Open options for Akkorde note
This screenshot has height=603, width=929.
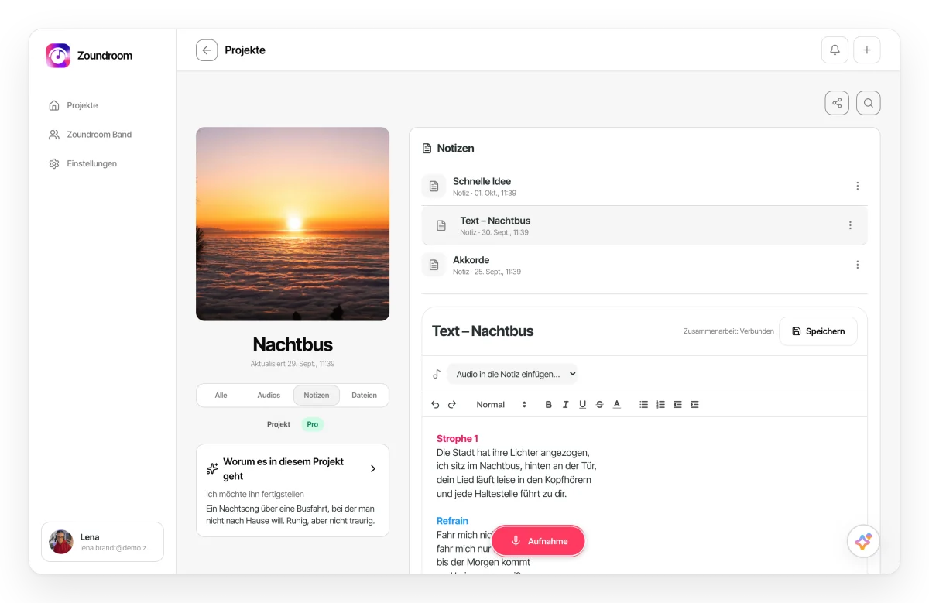[x=857, y=265]
